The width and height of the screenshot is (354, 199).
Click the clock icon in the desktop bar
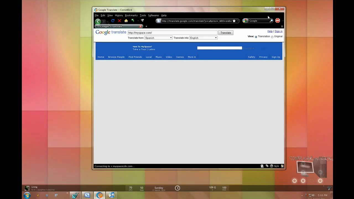(178, 188)
